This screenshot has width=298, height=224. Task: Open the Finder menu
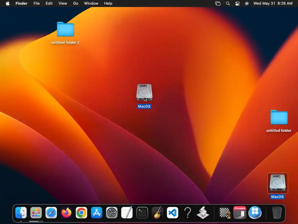pos(22,3)
